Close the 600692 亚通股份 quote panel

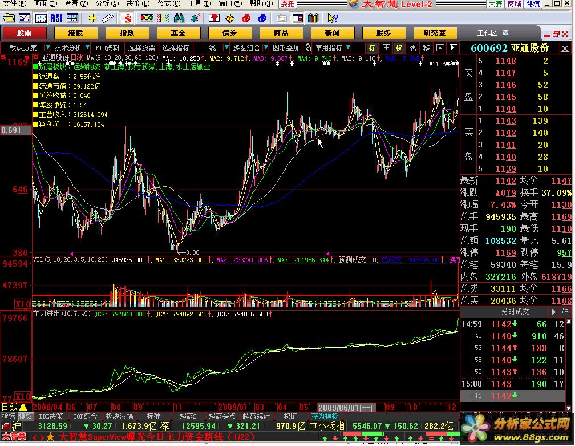(565, 48)
